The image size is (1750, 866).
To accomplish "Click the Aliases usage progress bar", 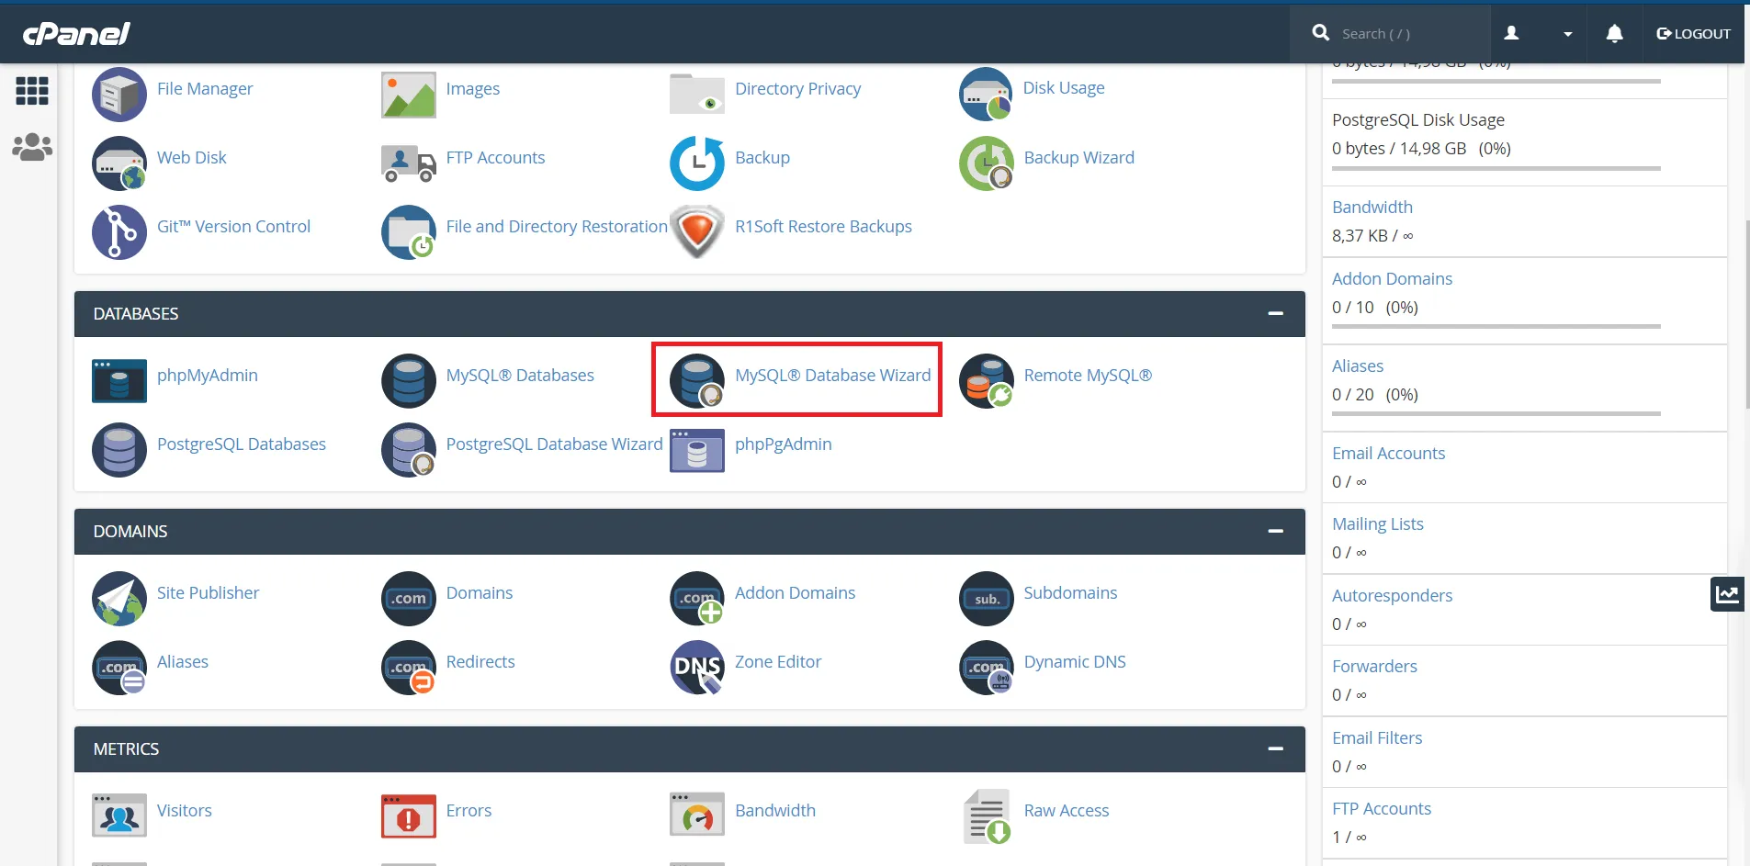I will (1496, 414).
